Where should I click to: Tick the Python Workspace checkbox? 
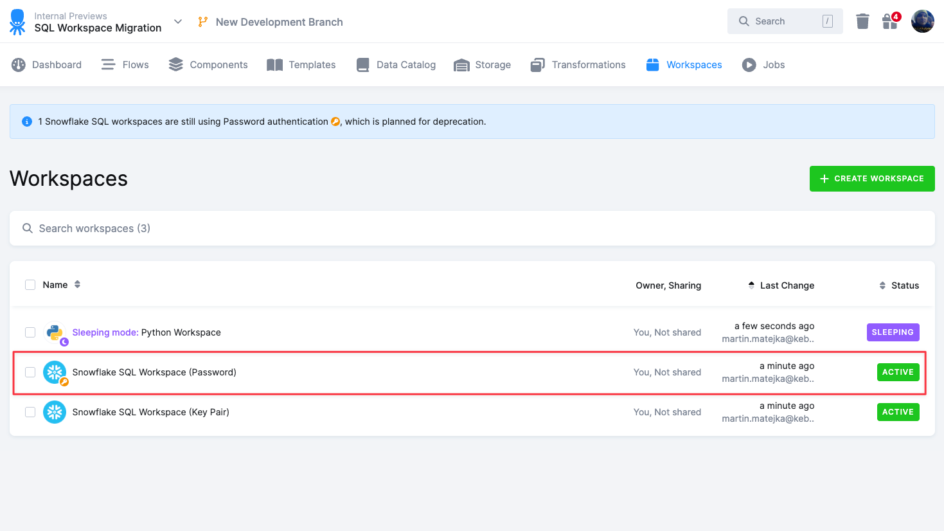tap(30, 332)
